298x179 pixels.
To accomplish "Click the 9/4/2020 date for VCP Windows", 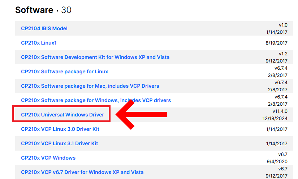I will click(x=277, y=162).
